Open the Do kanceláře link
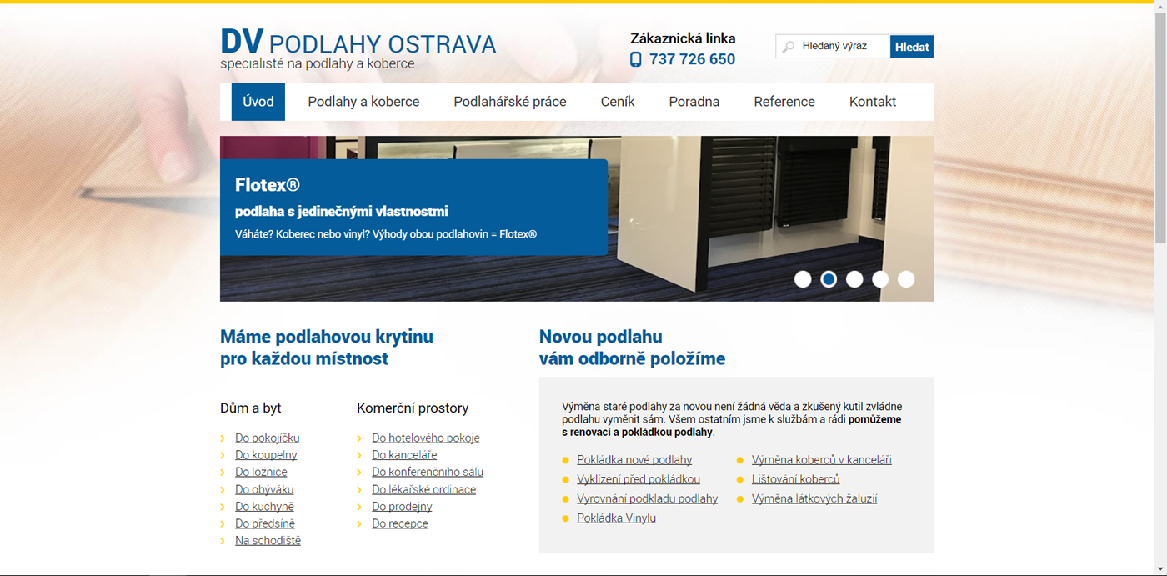1167x576 pixels. pyautogui.click(x=404, y=455)
